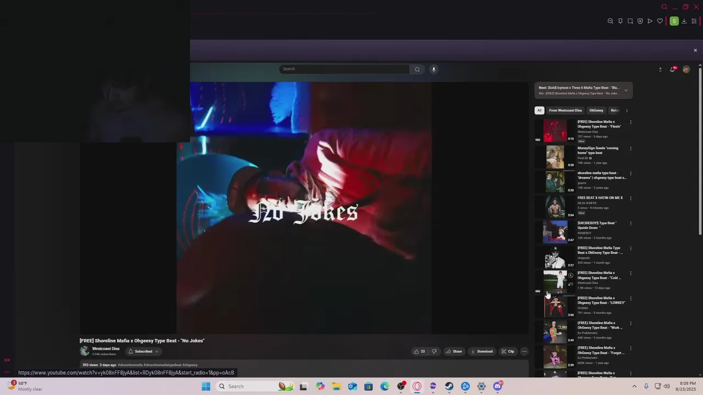Click the Westcoast Disa channel avatar
Image resolution: width=703 pixels, height=395 pixels.
pyautogui.click(x=85, y=351)
